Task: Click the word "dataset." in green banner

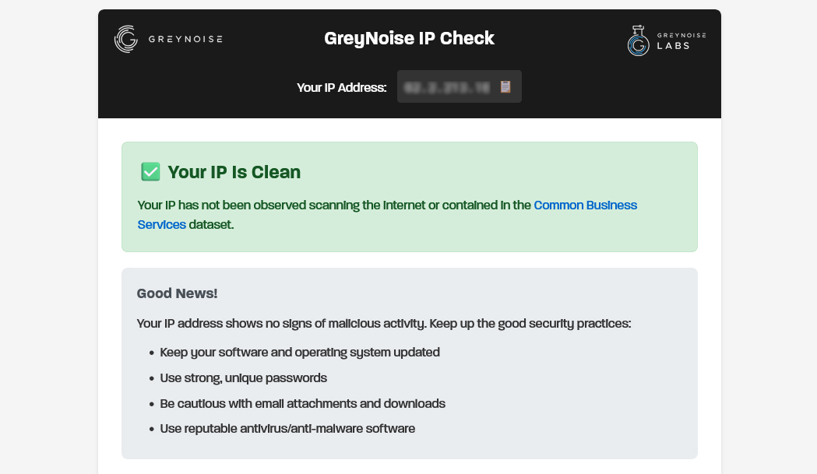Action: (x=211, y=224)
